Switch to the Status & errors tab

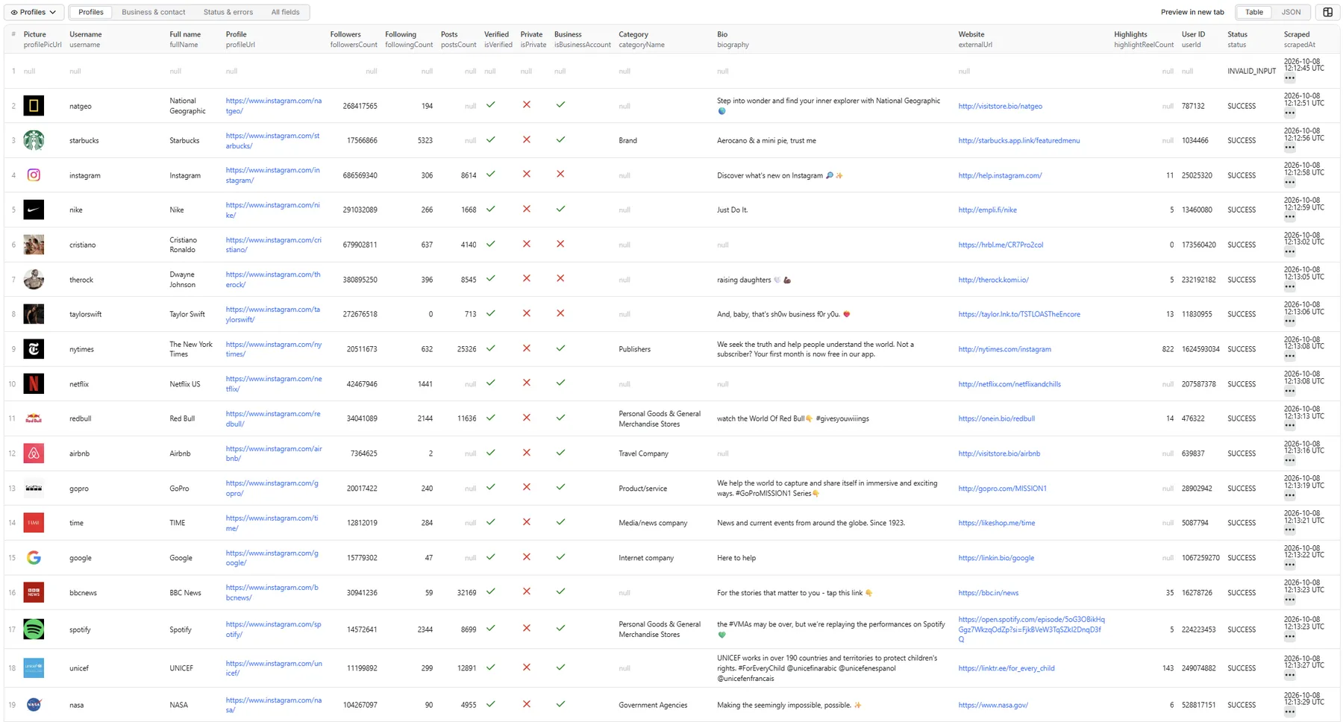point(228,12)
